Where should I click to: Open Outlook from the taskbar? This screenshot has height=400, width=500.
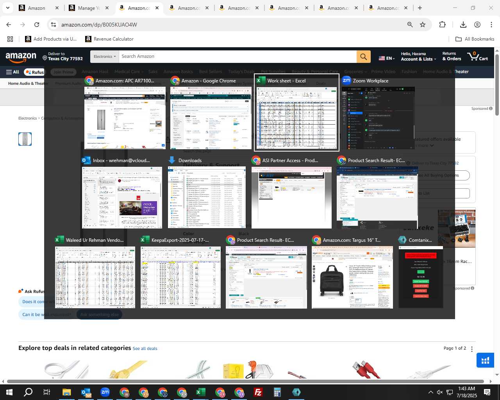tap(86, 392)
